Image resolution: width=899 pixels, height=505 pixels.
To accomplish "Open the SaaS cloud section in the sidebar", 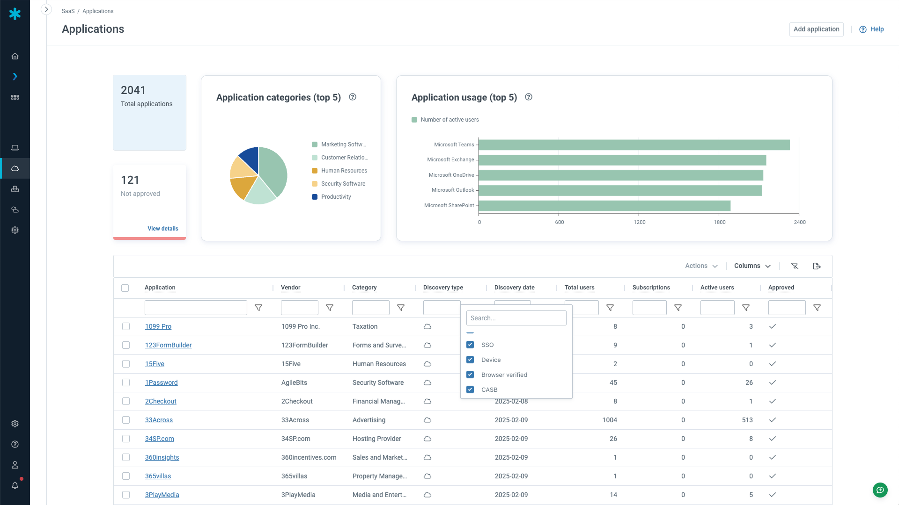I will [x=15, y=168].
